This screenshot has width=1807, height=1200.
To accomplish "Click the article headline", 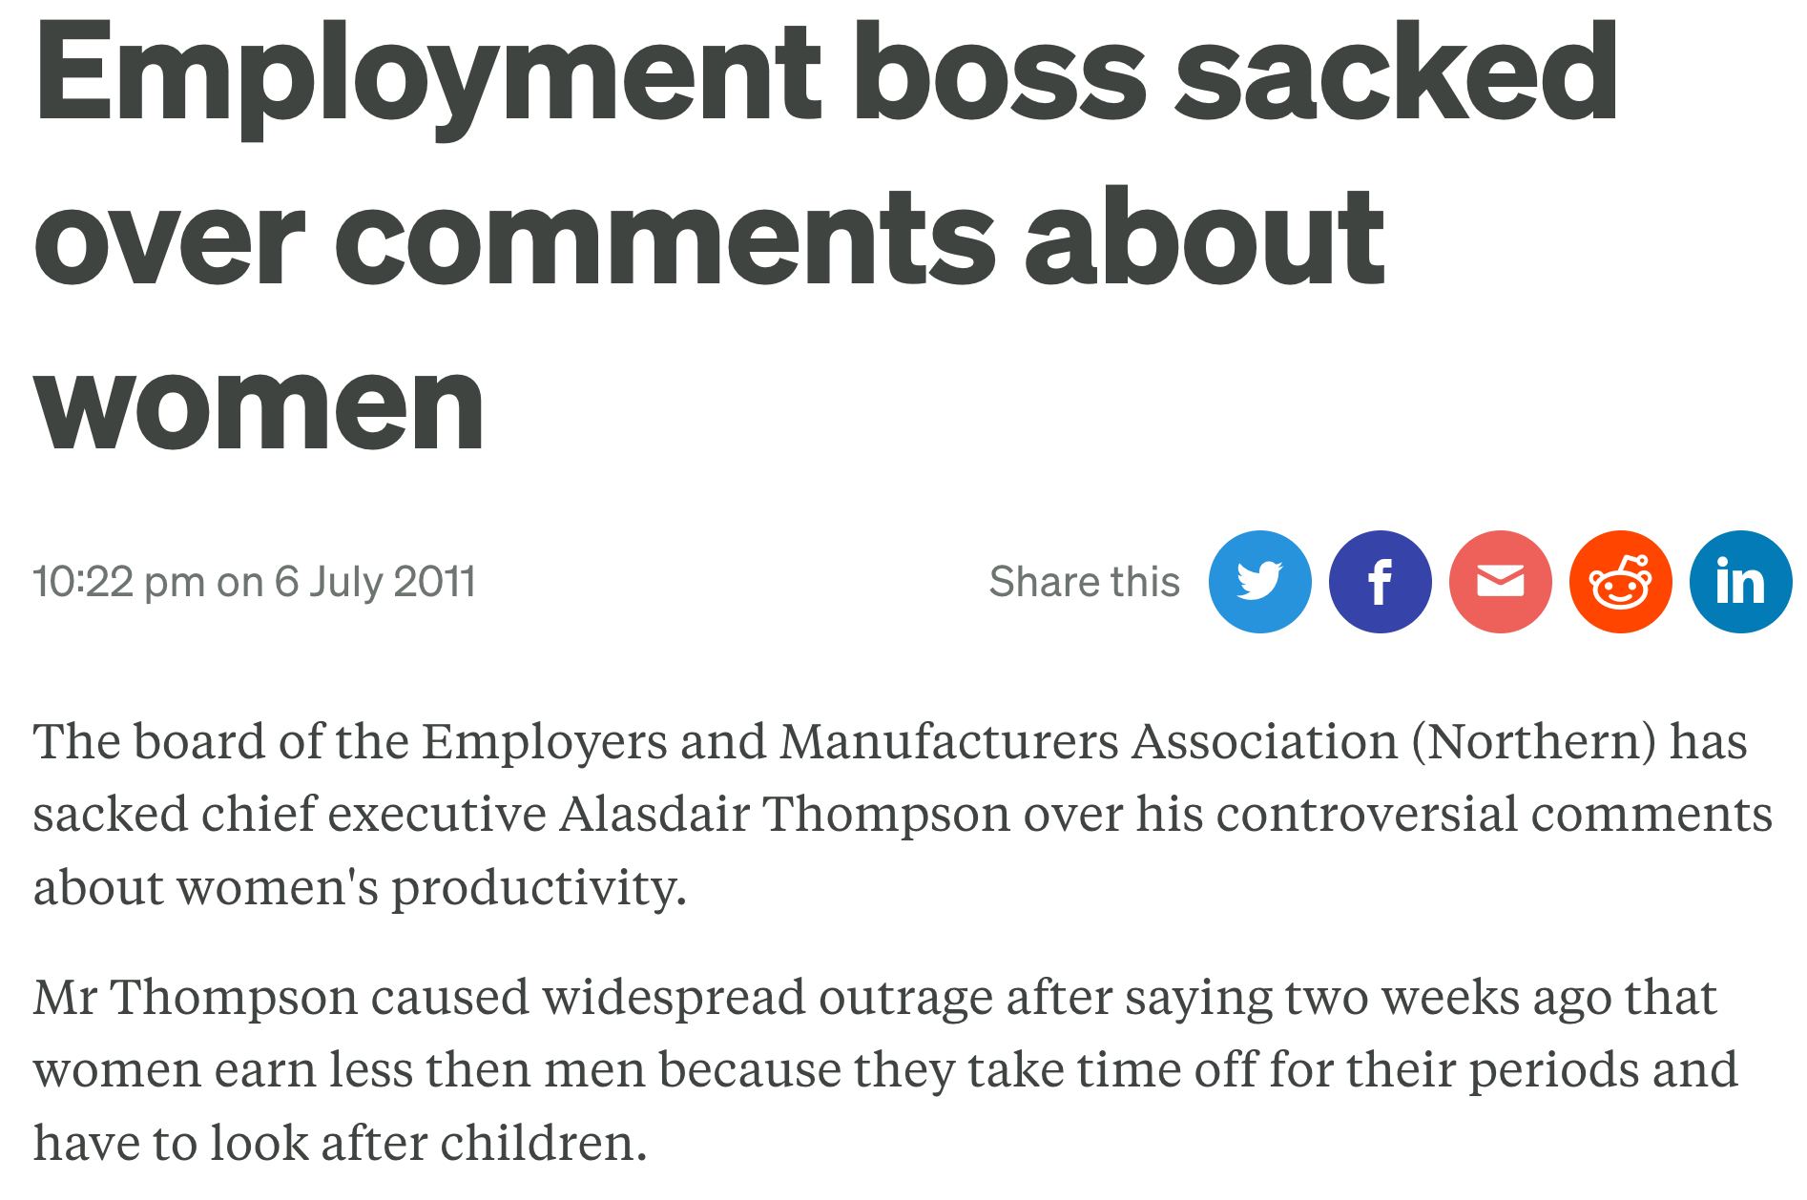I will click(x=708, y=238).
